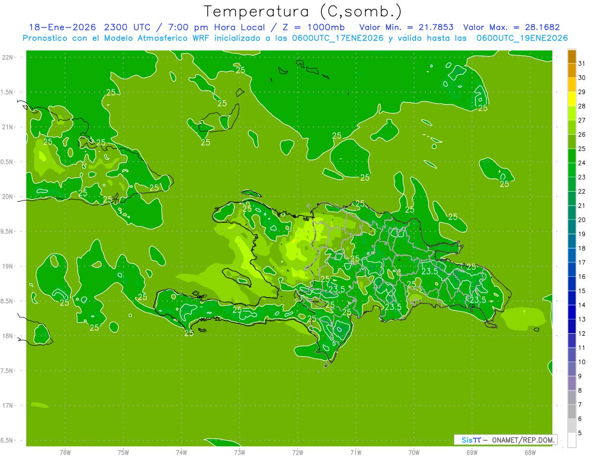Click "7:00 pm Hora Local" in header
Image resolution: width=595 pixels, height=459 pixels.
pos(217,27)
